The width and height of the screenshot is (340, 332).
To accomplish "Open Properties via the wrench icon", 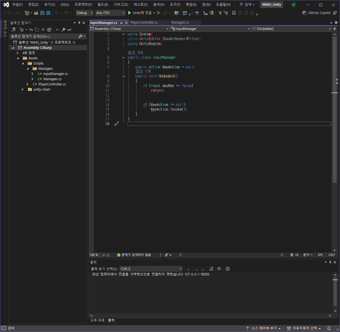I will (63, 30).
